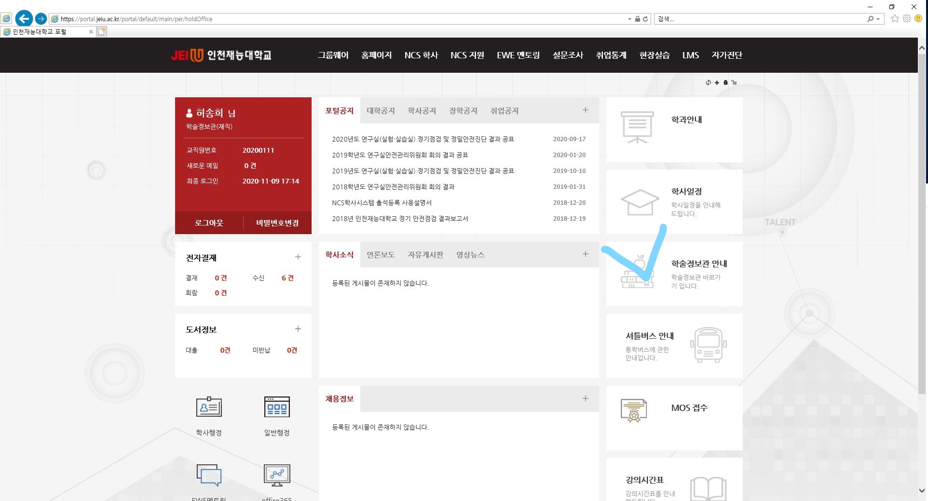Click in the browser search input field

(760, 19)
